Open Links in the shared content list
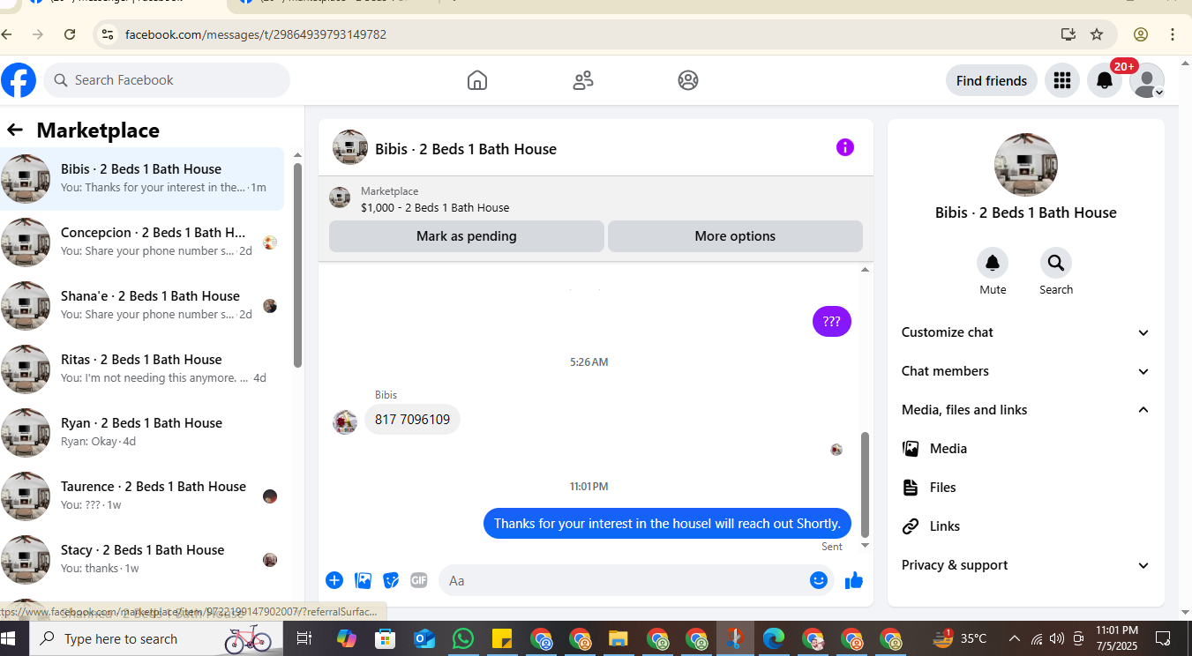This screenshot has height=656, width=1192. [x=1025, y=526]
